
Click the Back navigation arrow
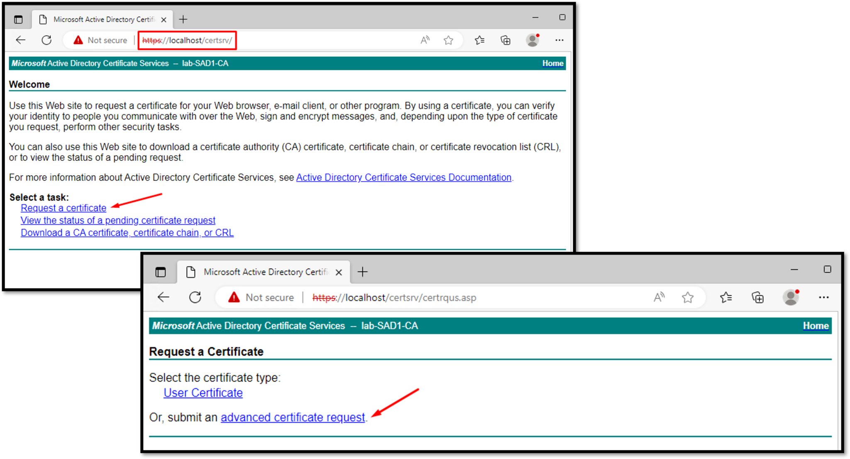coord(20,40)
